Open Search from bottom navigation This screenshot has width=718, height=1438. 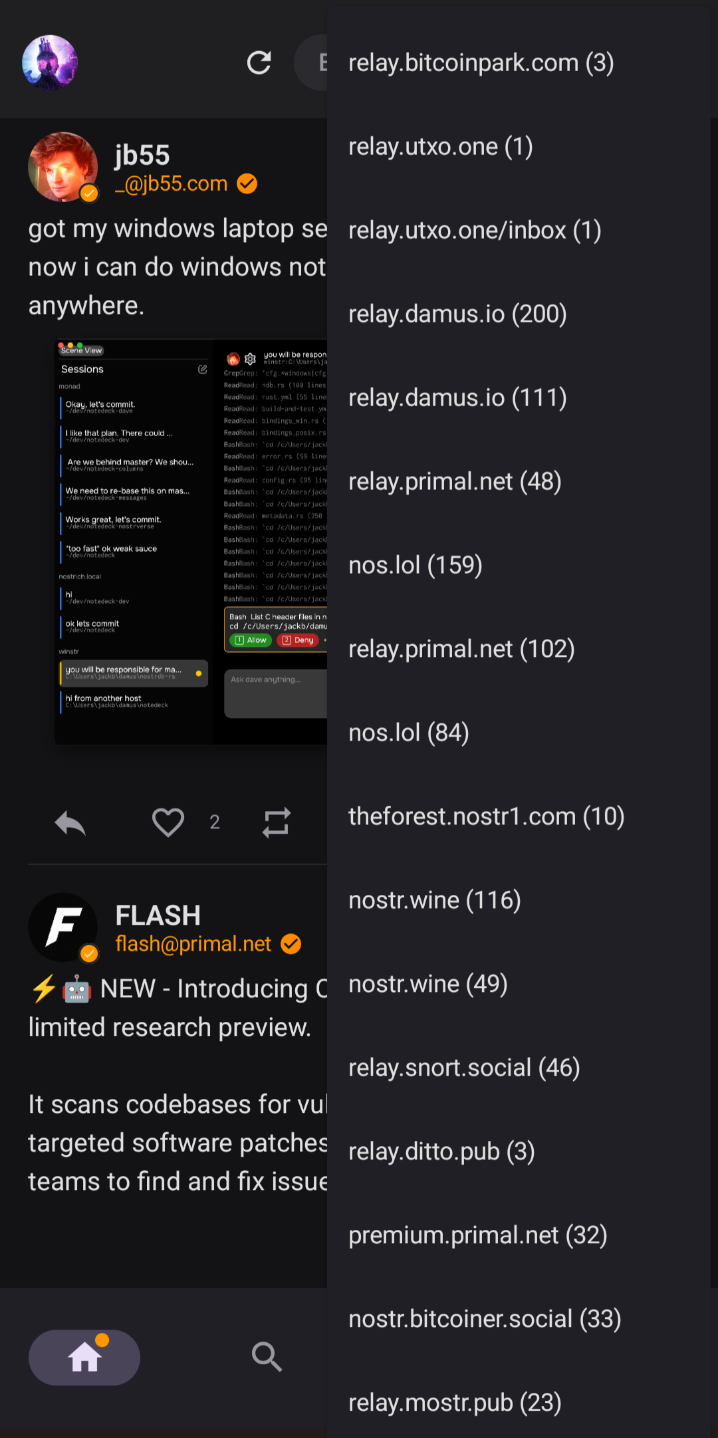pyautogui.click(x=267, y=1357)
